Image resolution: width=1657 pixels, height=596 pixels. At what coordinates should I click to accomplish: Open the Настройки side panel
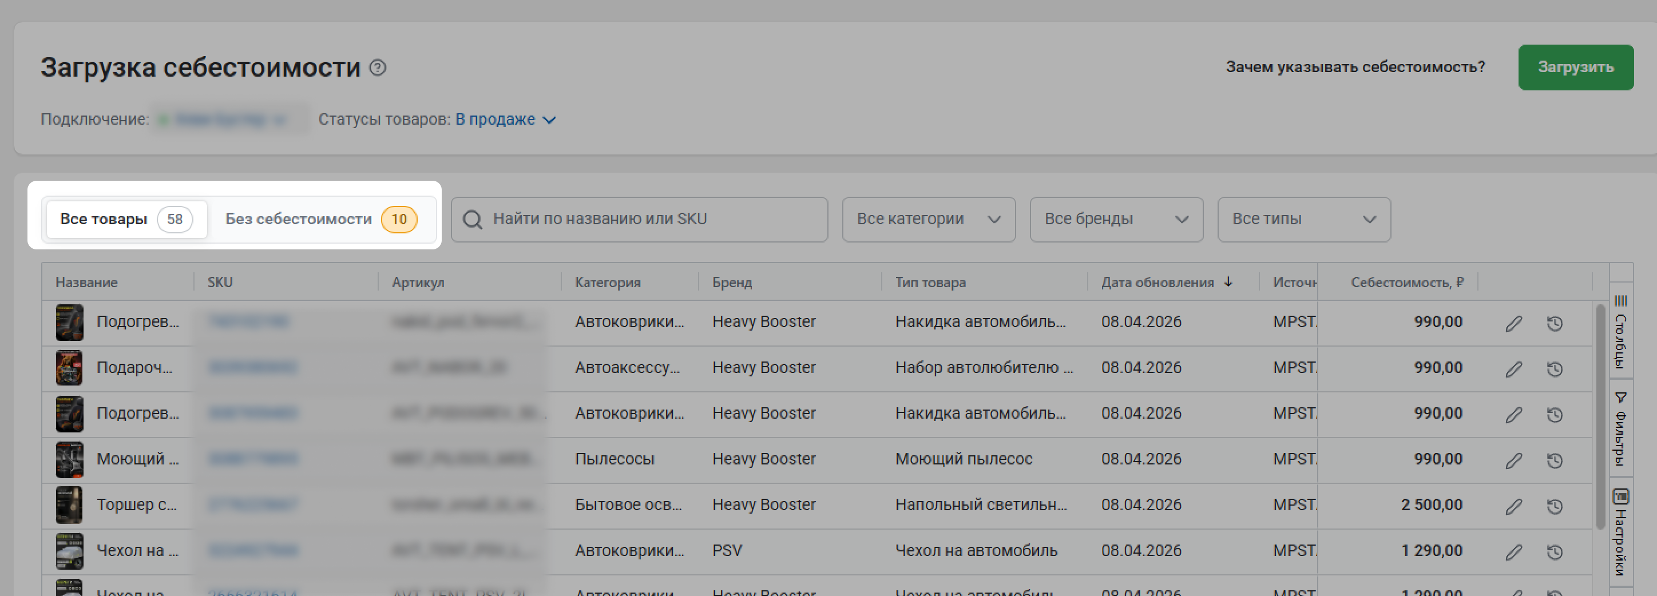pyautogui.click(x=1620, y=533)
